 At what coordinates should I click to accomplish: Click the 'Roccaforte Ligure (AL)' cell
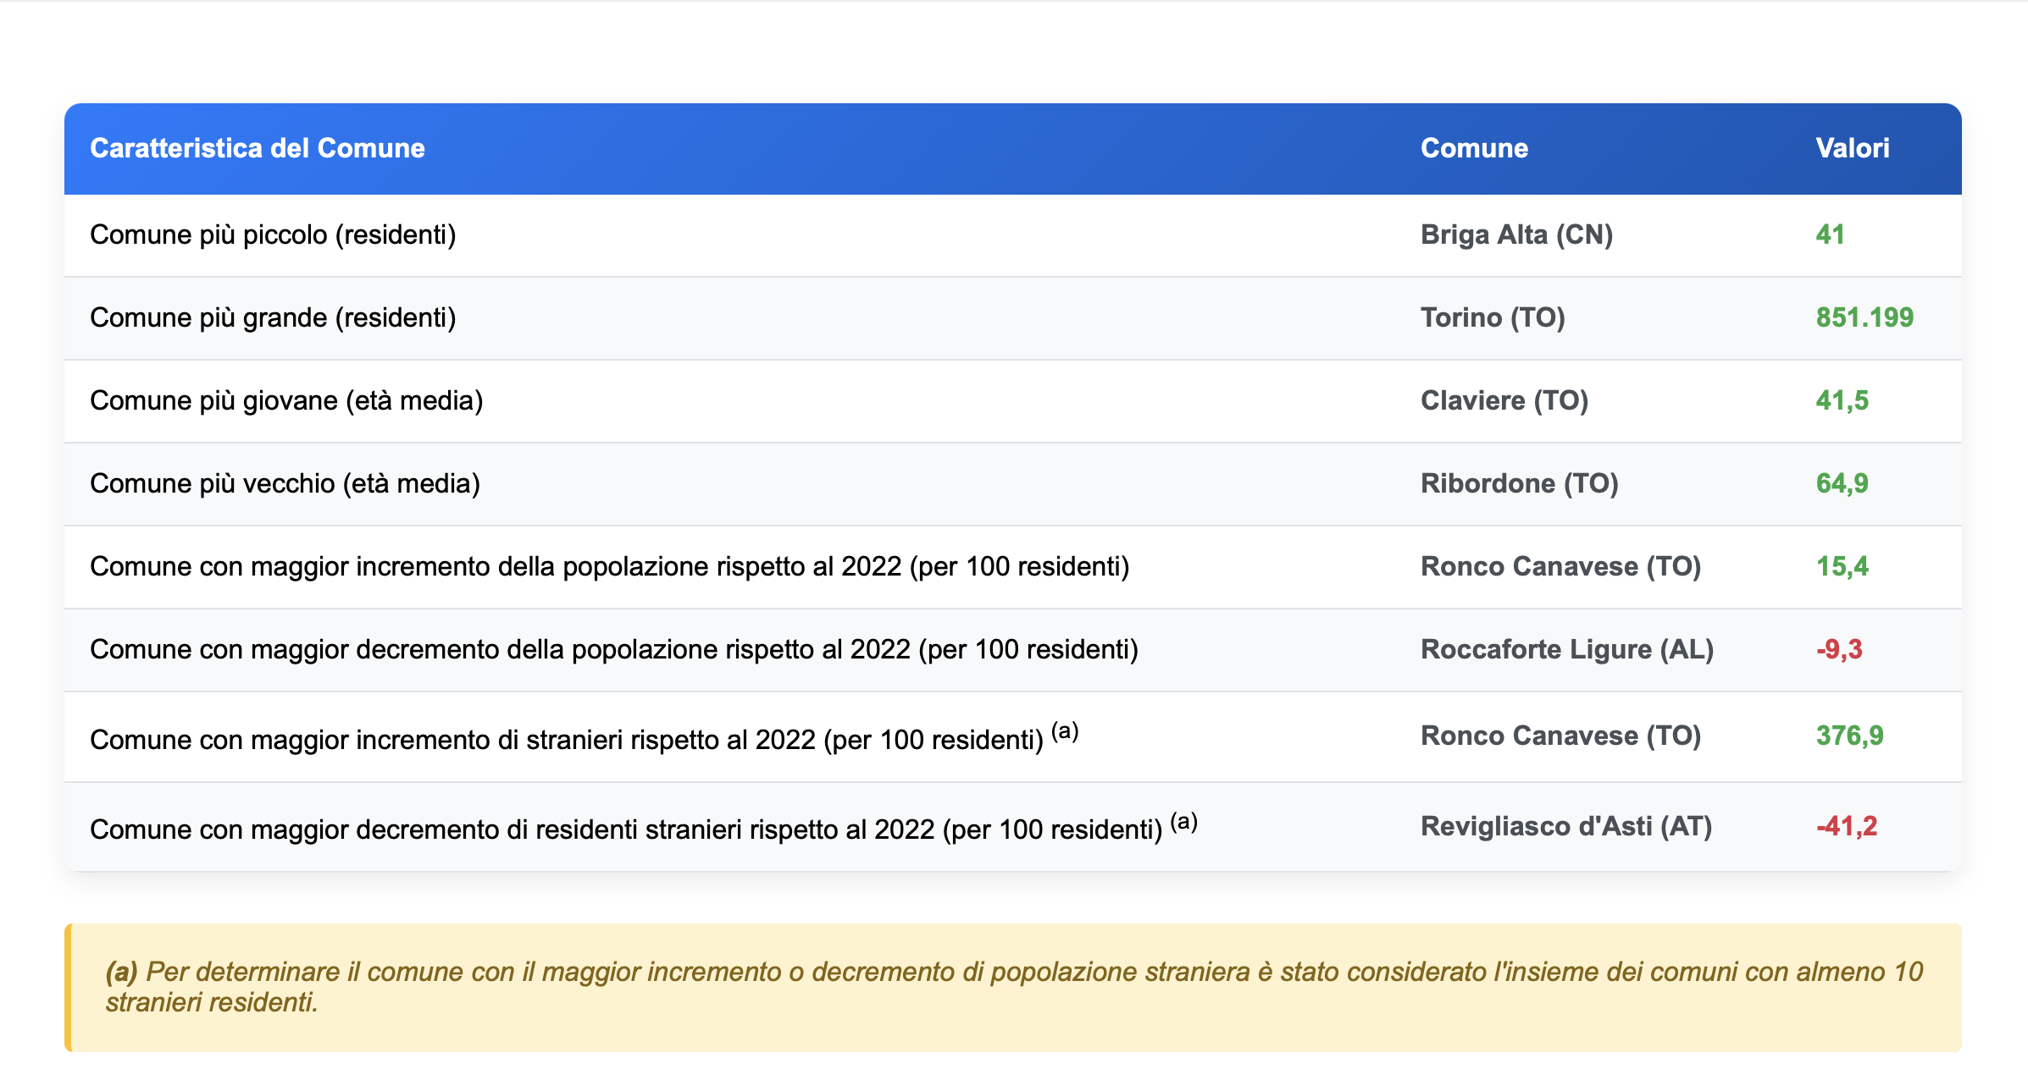(x=1566, y=649)
